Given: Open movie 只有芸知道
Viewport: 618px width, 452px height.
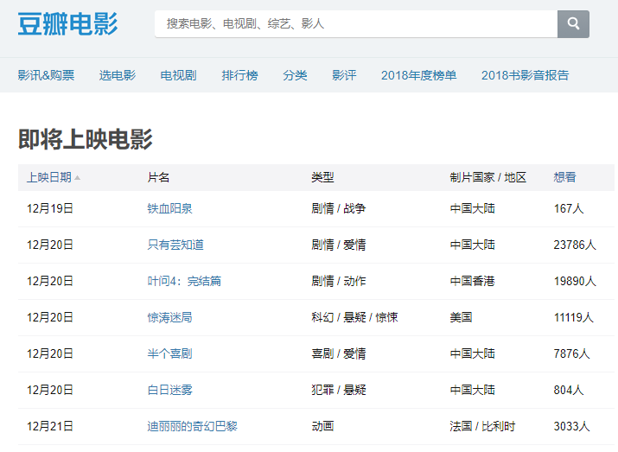Looking at the screenshot, I should click(175, 245).
